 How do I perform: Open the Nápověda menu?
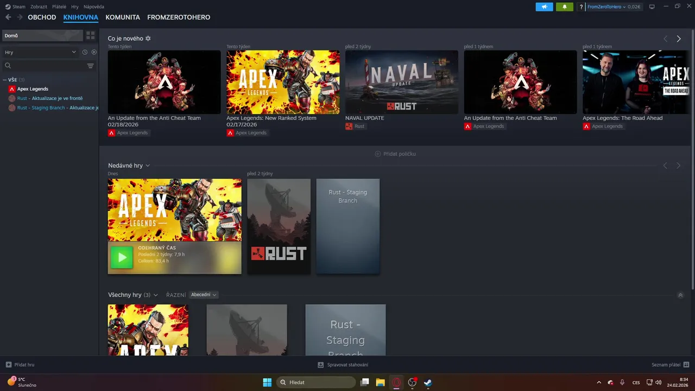pos(94,7)
